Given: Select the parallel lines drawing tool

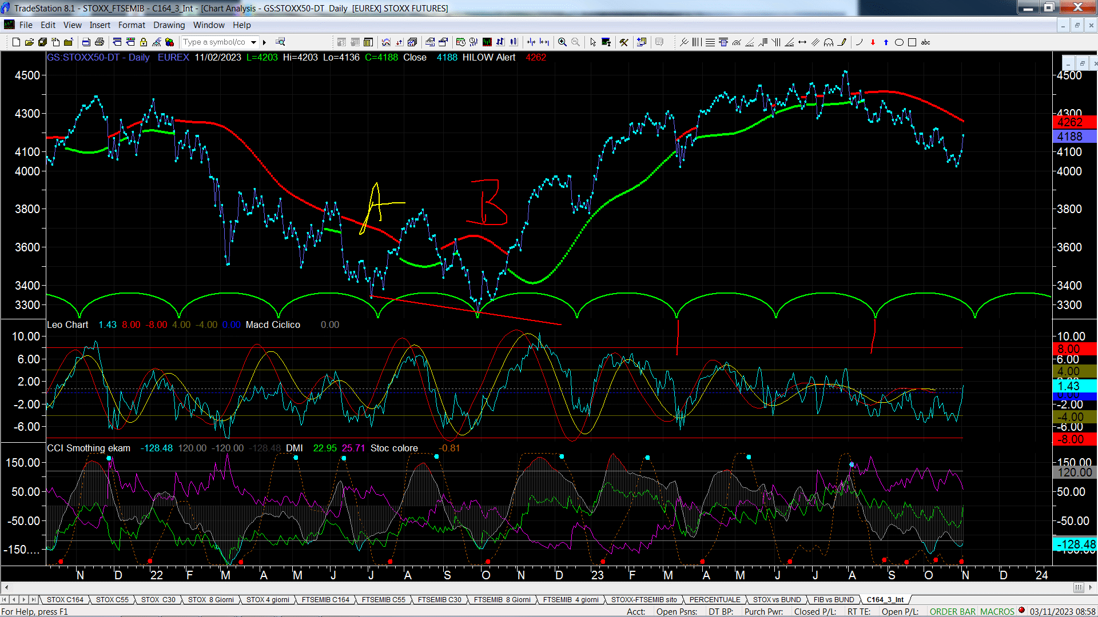Looking at the screenshot, I should click(815, 42).
